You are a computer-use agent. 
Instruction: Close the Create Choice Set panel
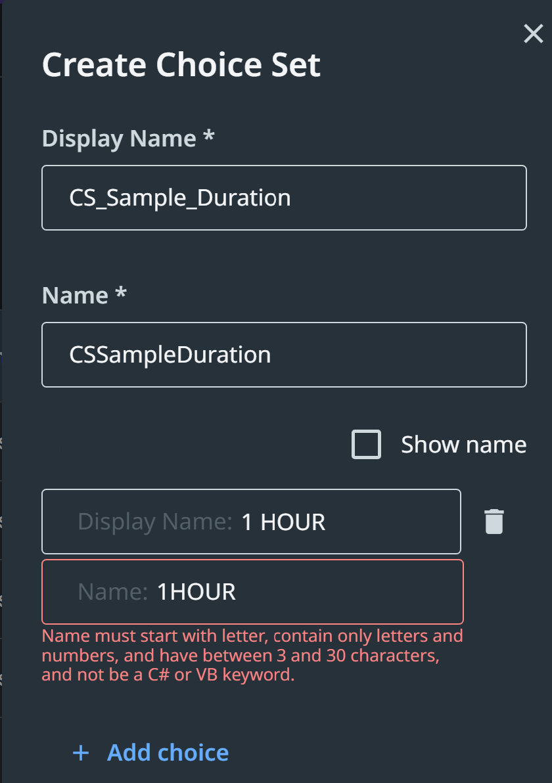click(533, 34)
